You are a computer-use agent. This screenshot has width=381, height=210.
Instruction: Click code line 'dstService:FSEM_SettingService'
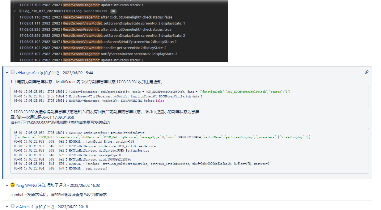tap(81, 150)
